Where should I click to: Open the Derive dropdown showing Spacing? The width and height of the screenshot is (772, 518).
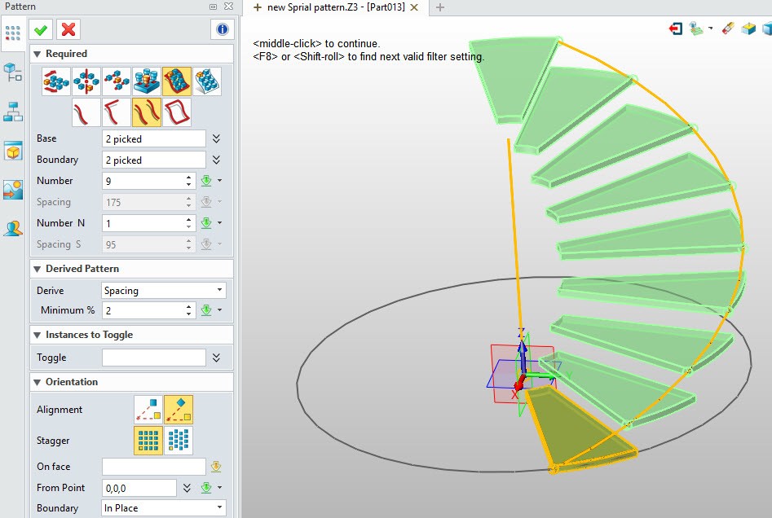click(x=164, y=291)
